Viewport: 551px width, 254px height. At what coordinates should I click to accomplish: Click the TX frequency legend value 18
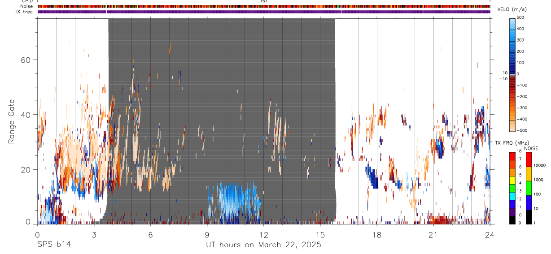click(519, 151)
